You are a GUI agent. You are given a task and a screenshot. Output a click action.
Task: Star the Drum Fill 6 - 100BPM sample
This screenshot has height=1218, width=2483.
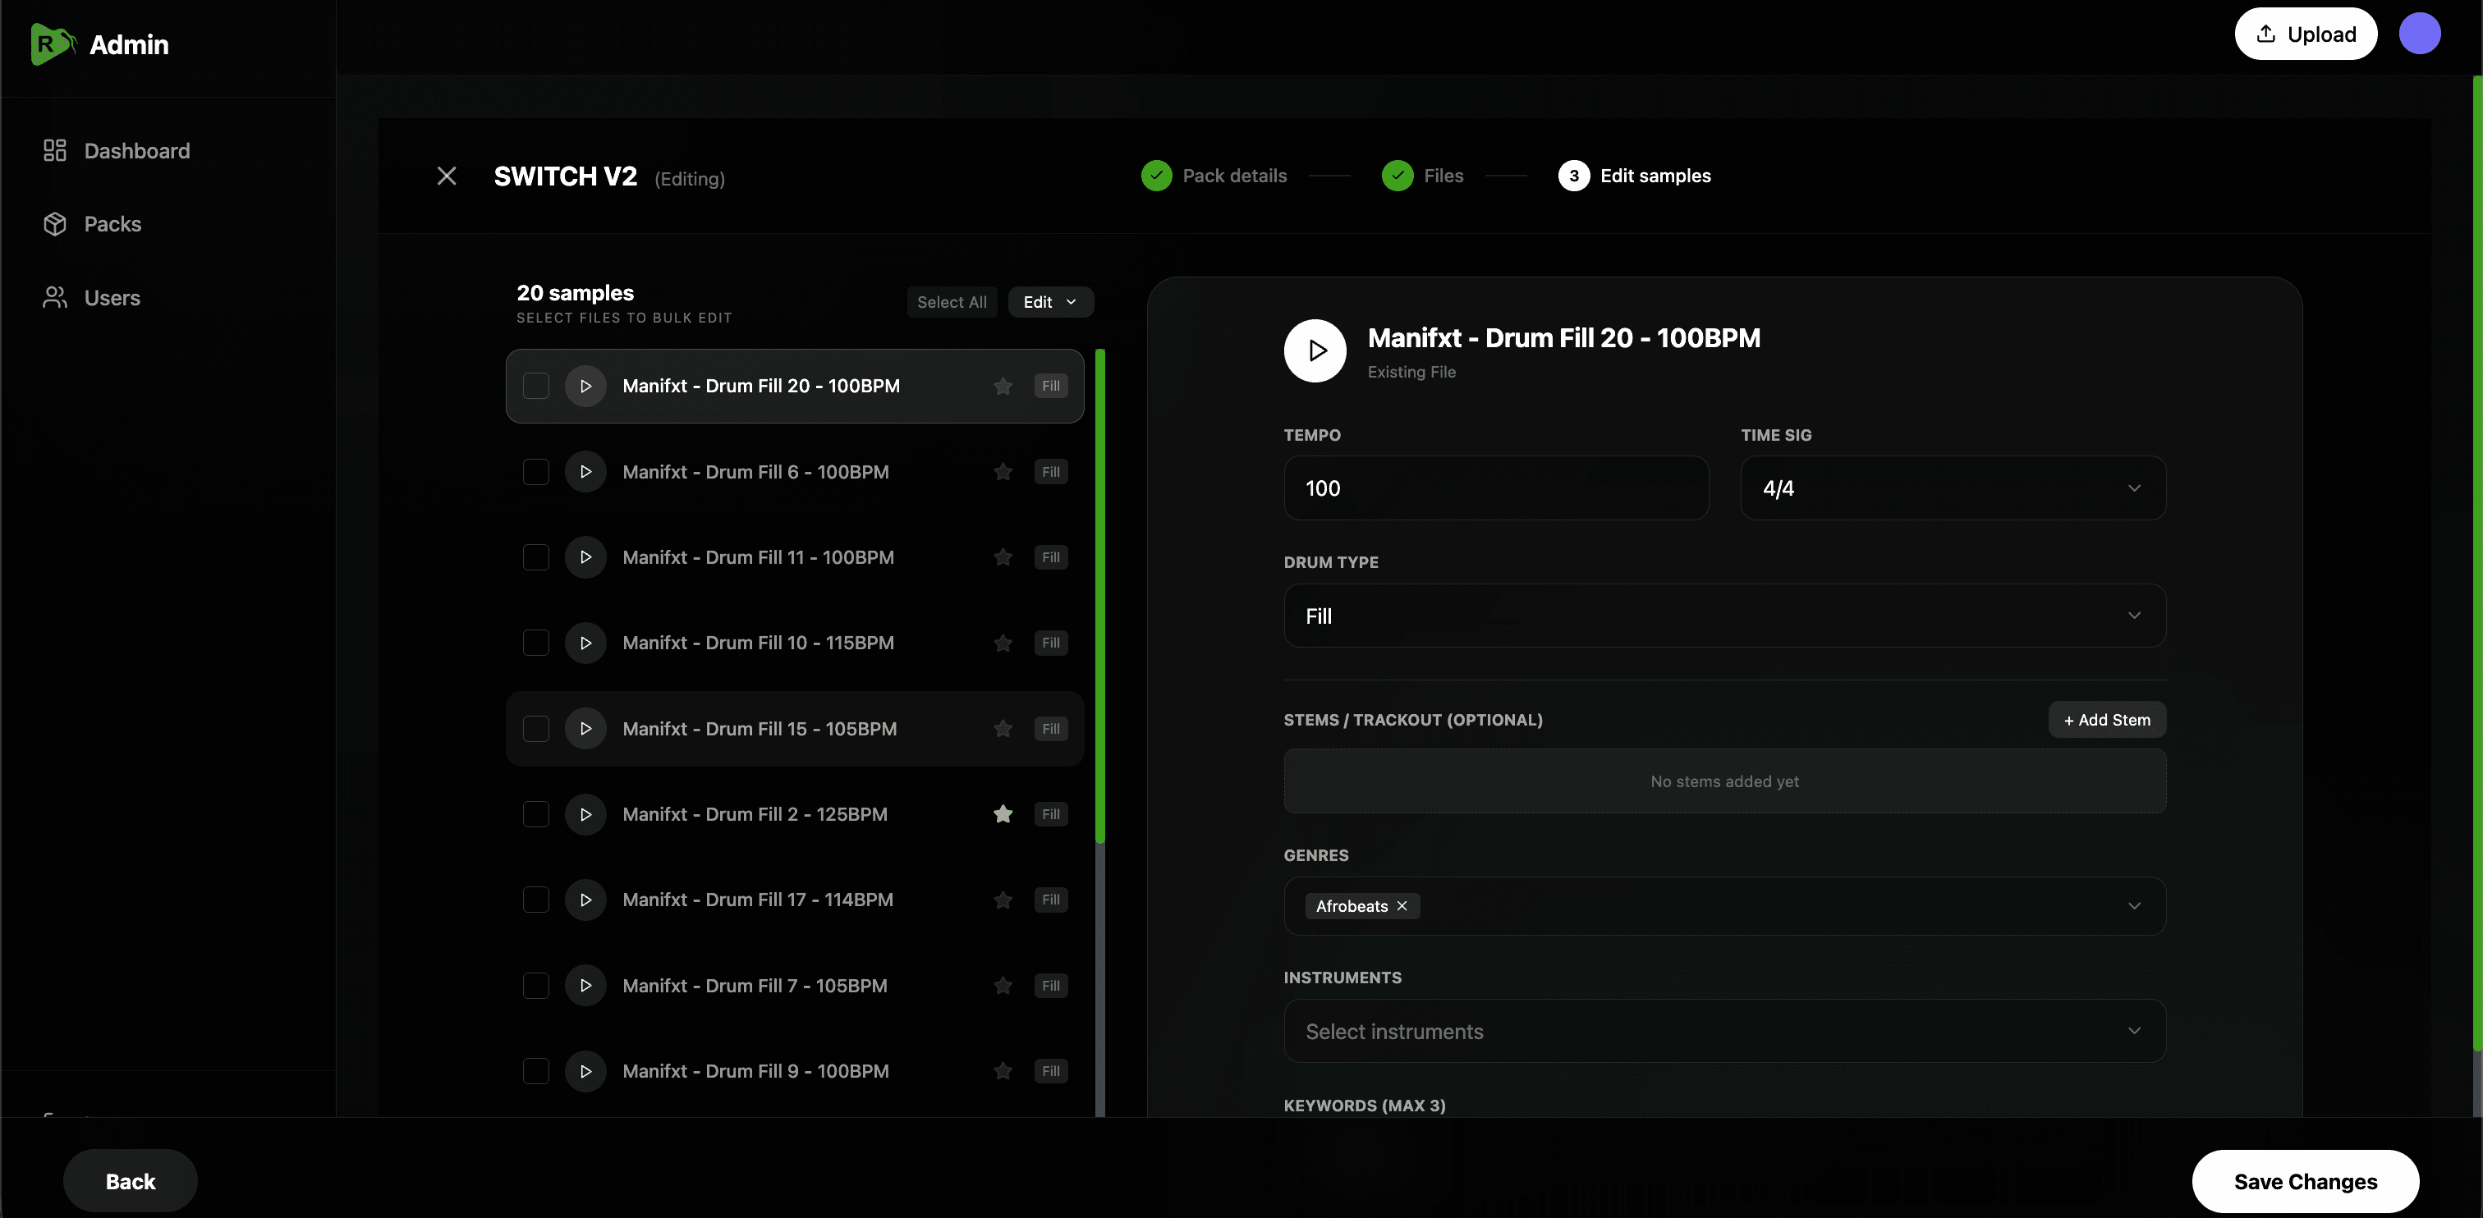(1003, 471)
